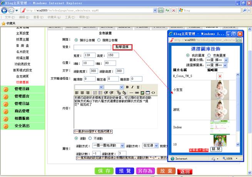The width and height of the screenshot is (252, 177).
Task: Click the Bold formatting icon in editor
Action: [127, 87]
